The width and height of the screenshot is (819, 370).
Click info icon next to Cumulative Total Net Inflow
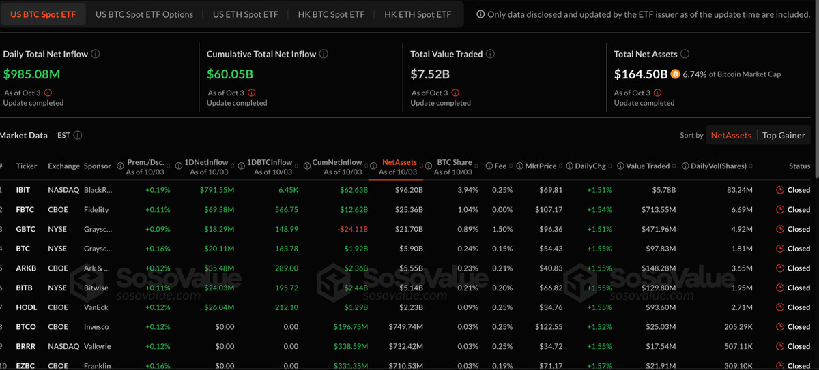[x=324, y=54]
